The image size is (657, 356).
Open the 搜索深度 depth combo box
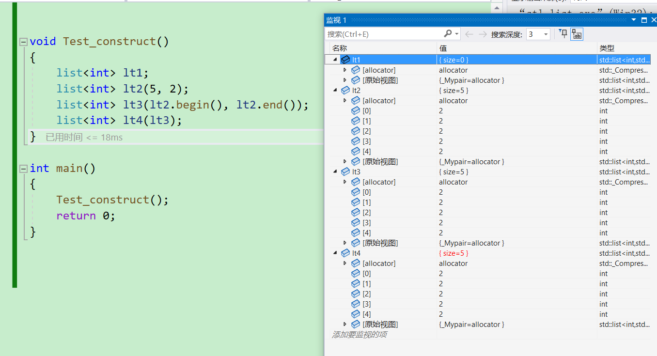tap(538, 34)
